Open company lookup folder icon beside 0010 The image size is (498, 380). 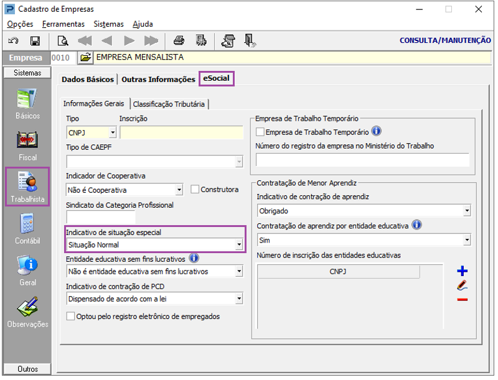(85, 58)
